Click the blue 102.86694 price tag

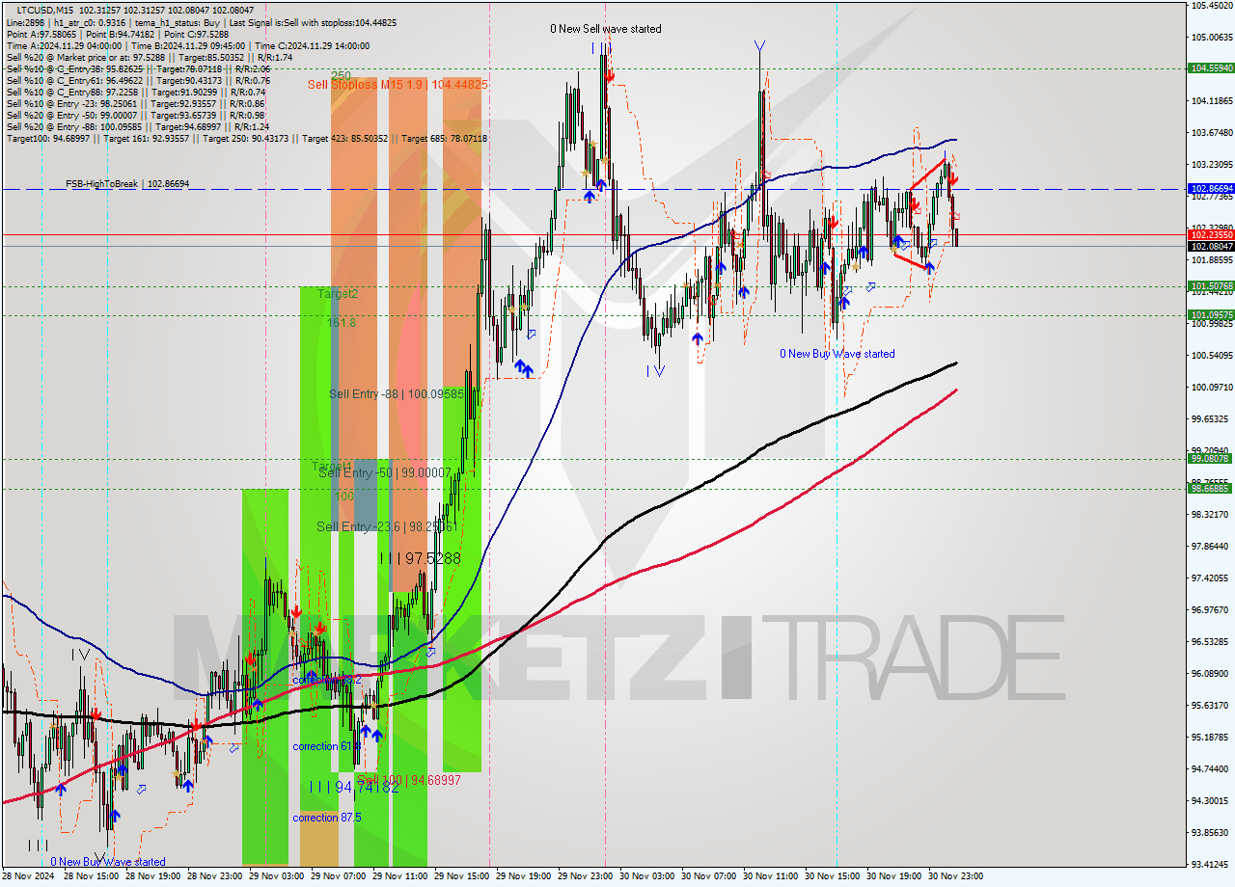click(1211, 189)
